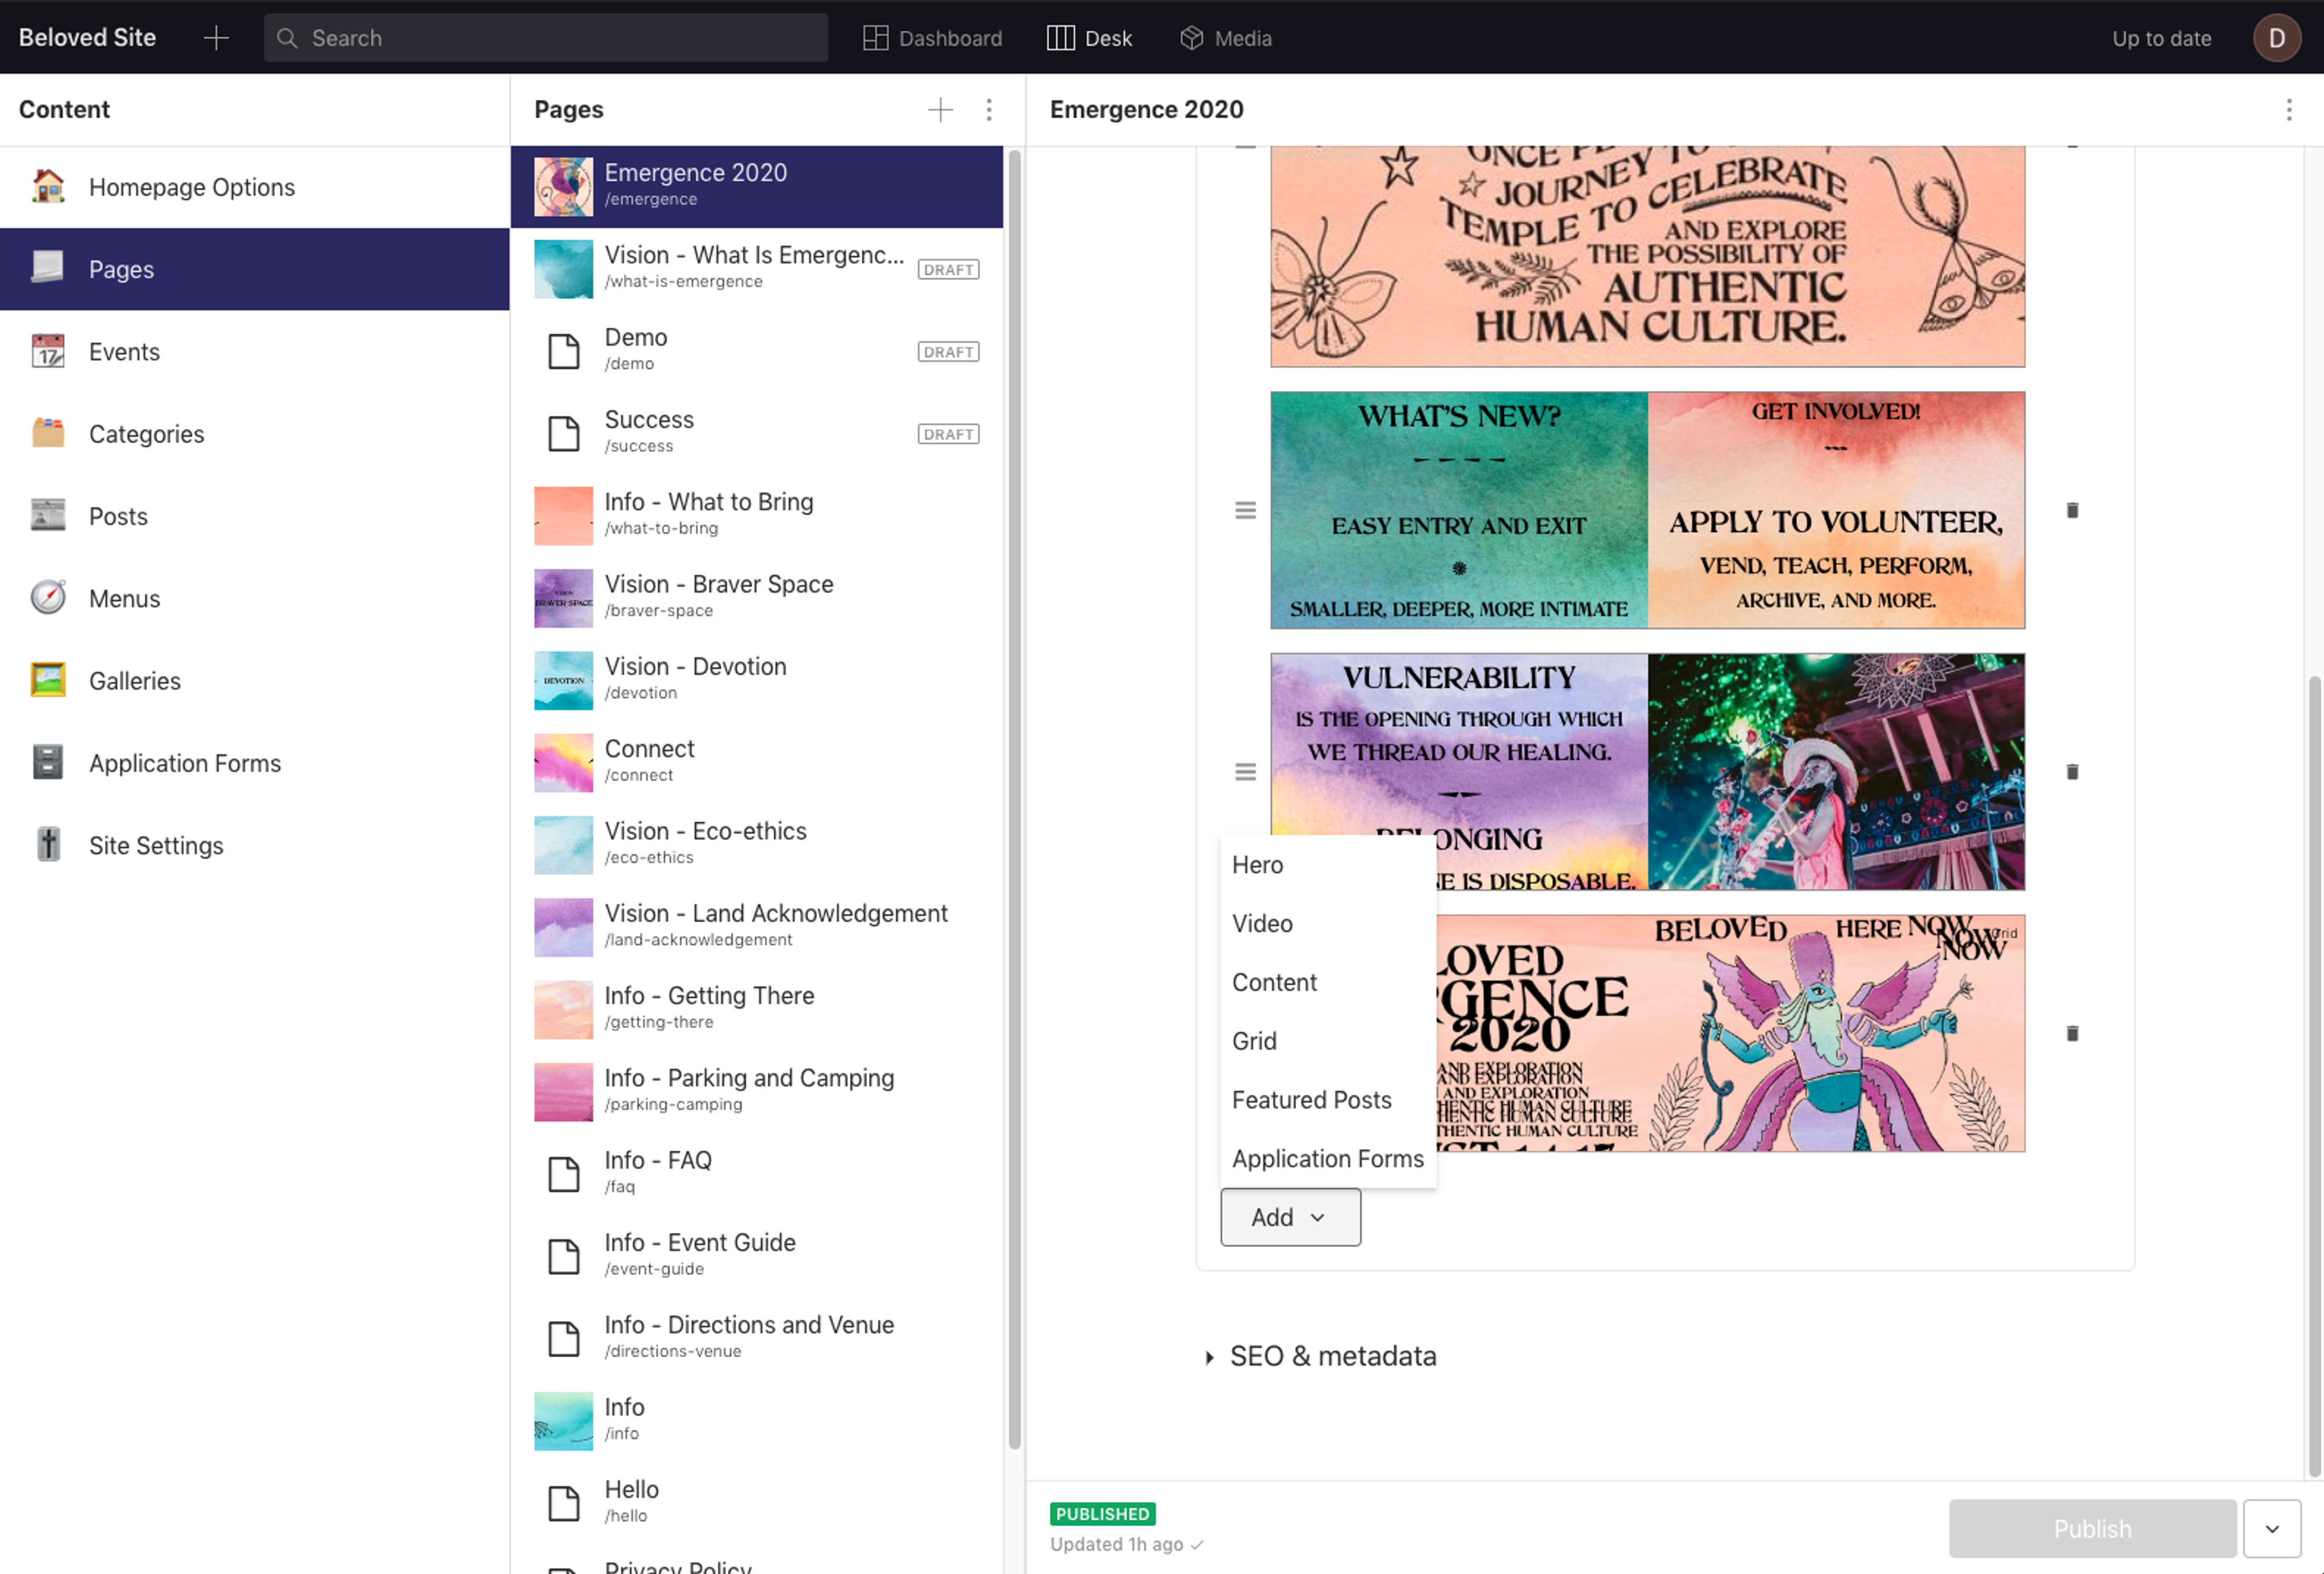
Task: Choose Hero from the Add menu
Action: pyautogui.click(x=1328, y=865)
